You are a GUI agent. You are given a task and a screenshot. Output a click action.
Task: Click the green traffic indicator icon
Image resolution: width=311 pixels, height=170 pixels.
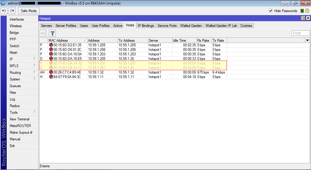(x=302, y=11)
